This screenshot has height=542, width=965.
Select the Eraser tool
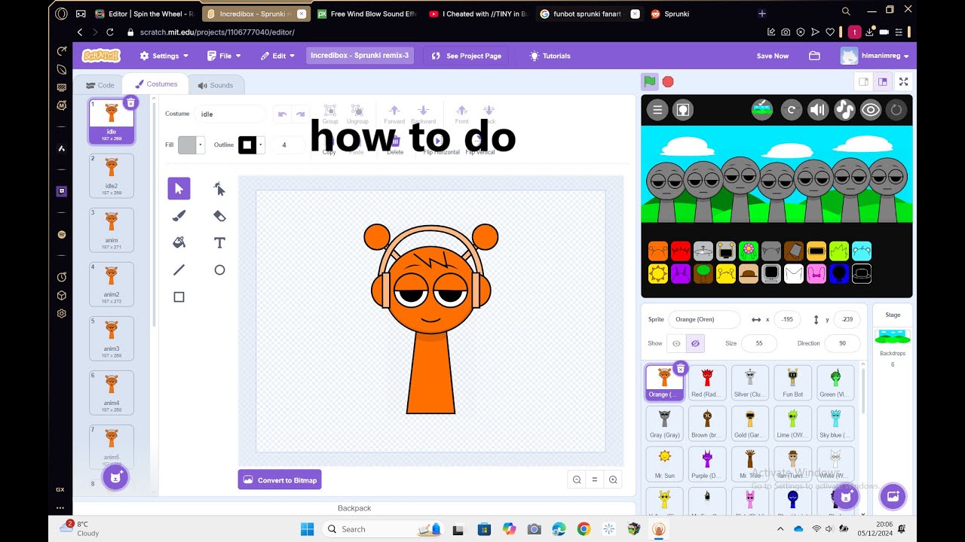point(219,215)
